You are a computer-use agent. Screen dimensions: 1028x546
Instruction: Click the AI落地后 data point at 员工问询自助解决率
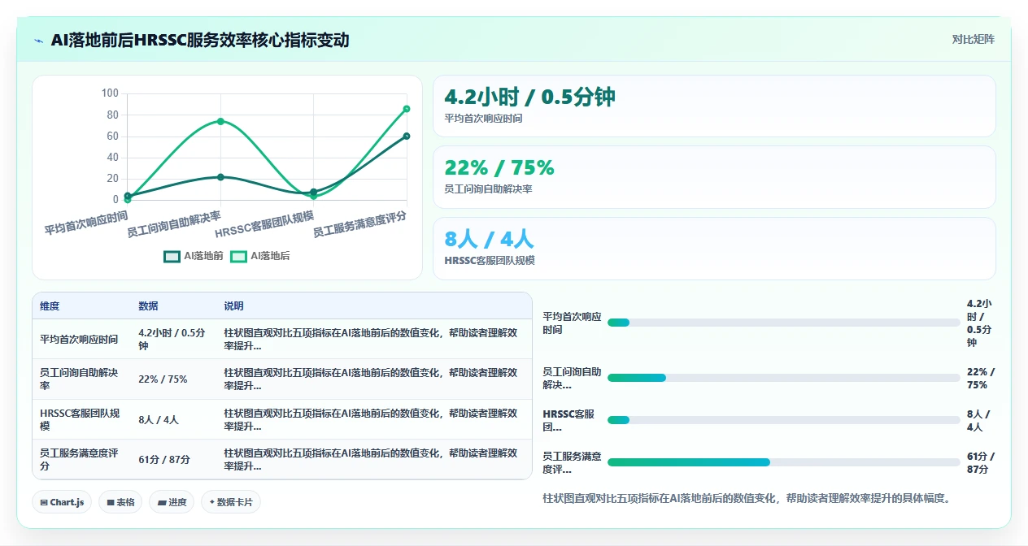click(220, 121)
